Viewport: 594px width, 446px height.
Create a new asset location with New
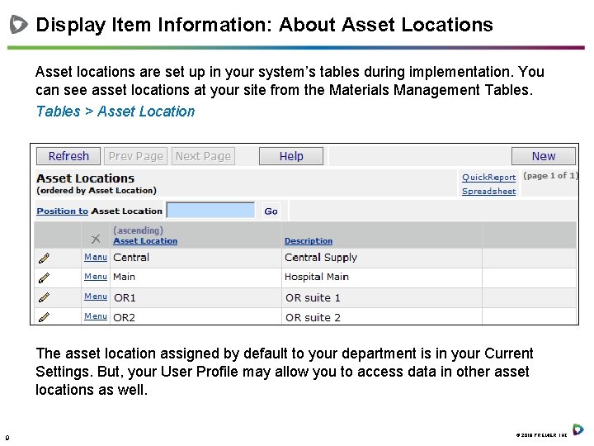coord(543,156)
